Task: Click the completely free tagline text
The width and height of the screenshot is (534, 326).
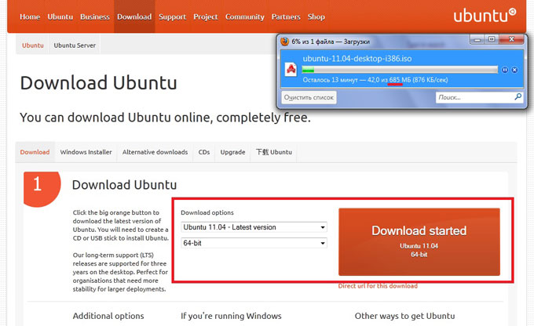Action: tap(165, 118)
